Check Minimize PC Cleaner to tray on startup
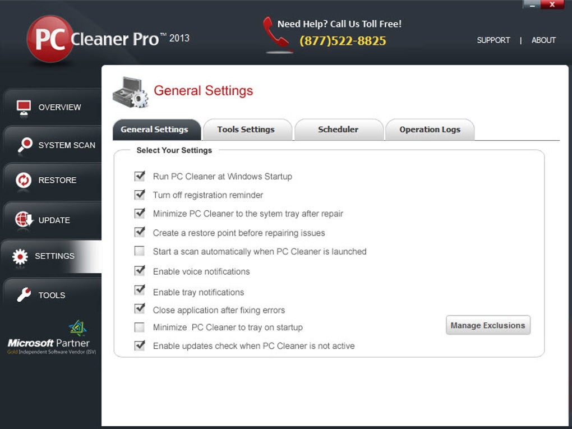The image size is (572, 429). (139, 327)
